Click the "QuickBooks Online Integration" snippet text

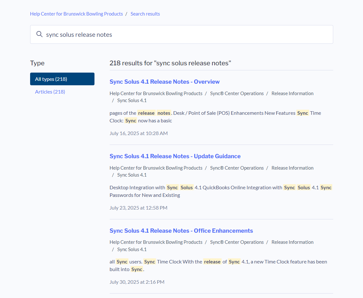click(x=236, y=188)
